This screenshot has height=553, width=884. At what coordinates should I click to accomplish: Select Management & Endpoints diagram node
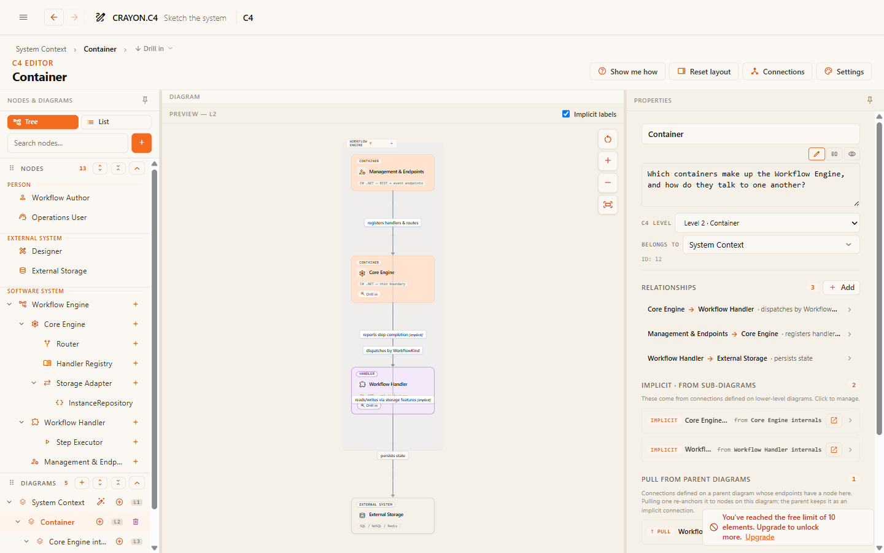click(x=393, y=172)
